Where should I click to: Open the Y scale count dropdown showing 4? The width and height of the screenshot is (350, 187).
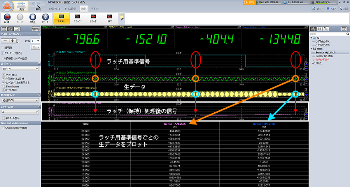[x=20, y=112]
